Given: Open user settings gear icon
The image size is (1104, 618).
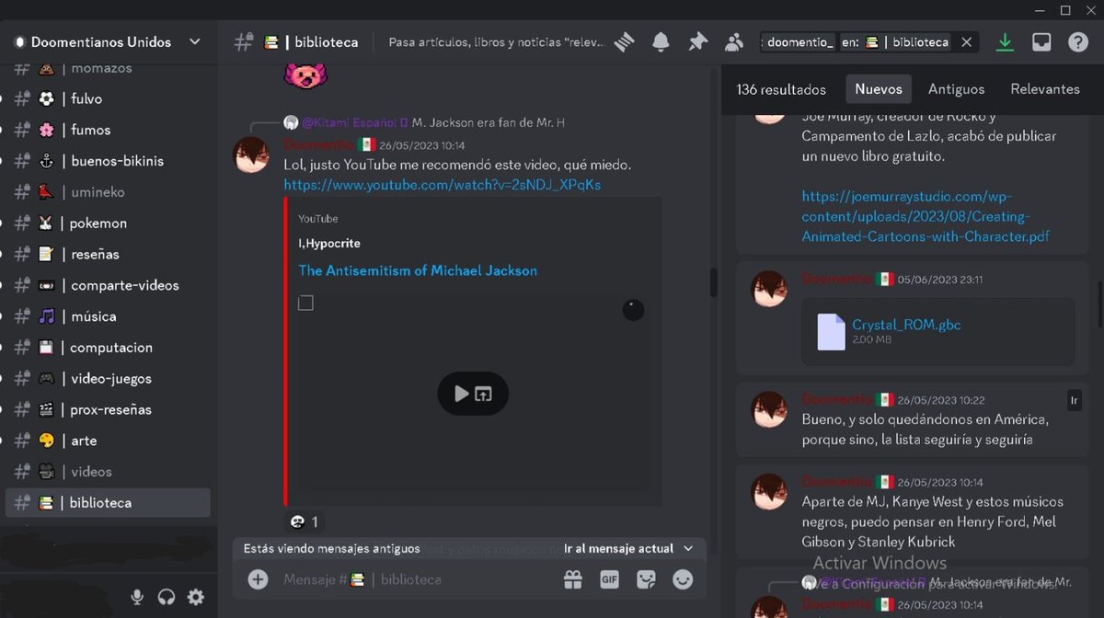Looking at the screenshot, I should (196, 597).
